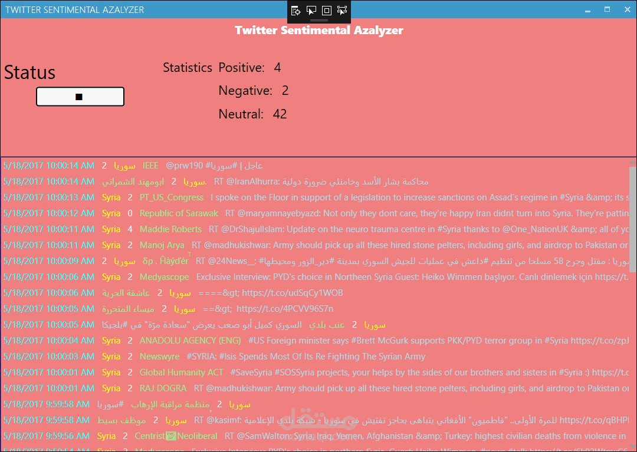Select the 'Republic of Sarawak' user name
This screenshot has height=452, width=637.
tap(179, 213)
